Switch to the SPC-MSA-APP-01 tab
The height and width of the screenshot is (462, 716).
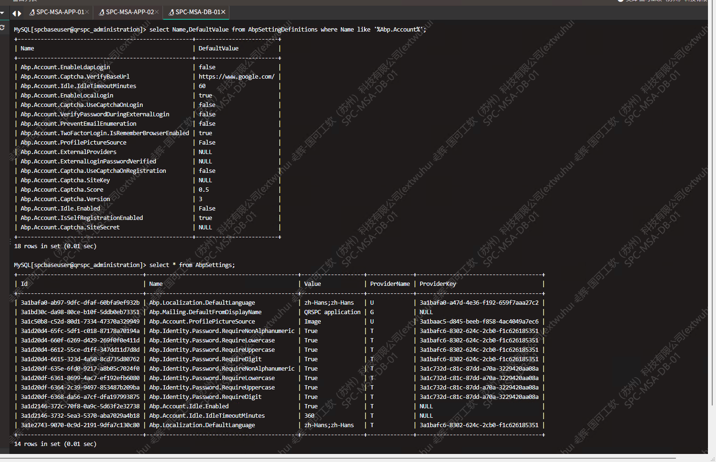click(x=60, y=12)
